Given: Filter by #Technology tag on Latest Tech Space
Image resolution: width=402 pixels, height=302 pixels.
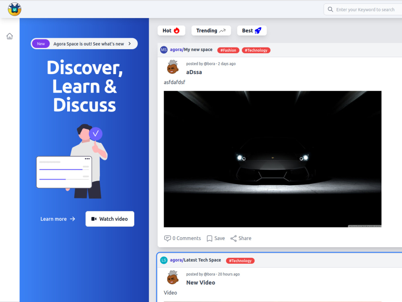Looking at the screenshot, I should pos(240,261).
